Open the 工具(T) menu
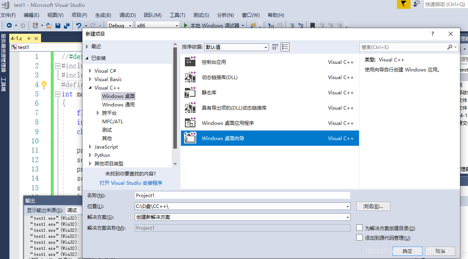Screen dimensions: 468x259 177,15
